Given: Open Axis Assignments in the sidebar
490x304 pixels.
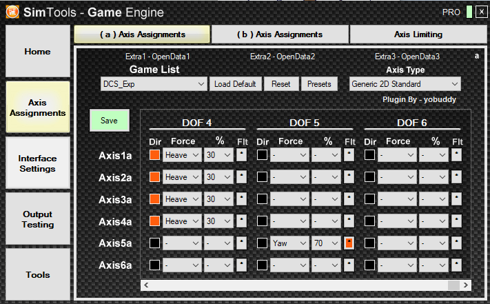Looking at the screenshot, I should [38, 107].
